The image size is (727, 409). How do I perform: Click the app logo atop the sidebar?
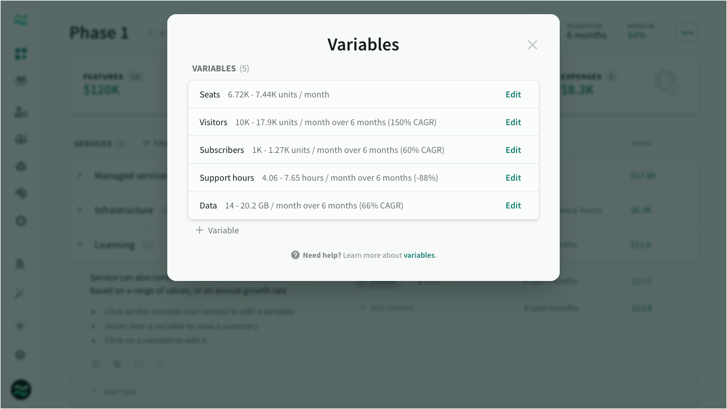pos(21,21)
